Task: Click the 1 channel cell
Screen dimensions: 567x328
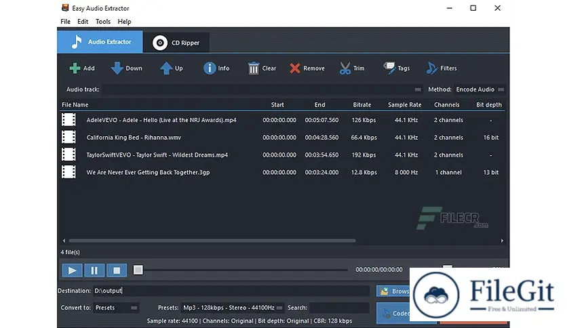Action: (448, 172)
